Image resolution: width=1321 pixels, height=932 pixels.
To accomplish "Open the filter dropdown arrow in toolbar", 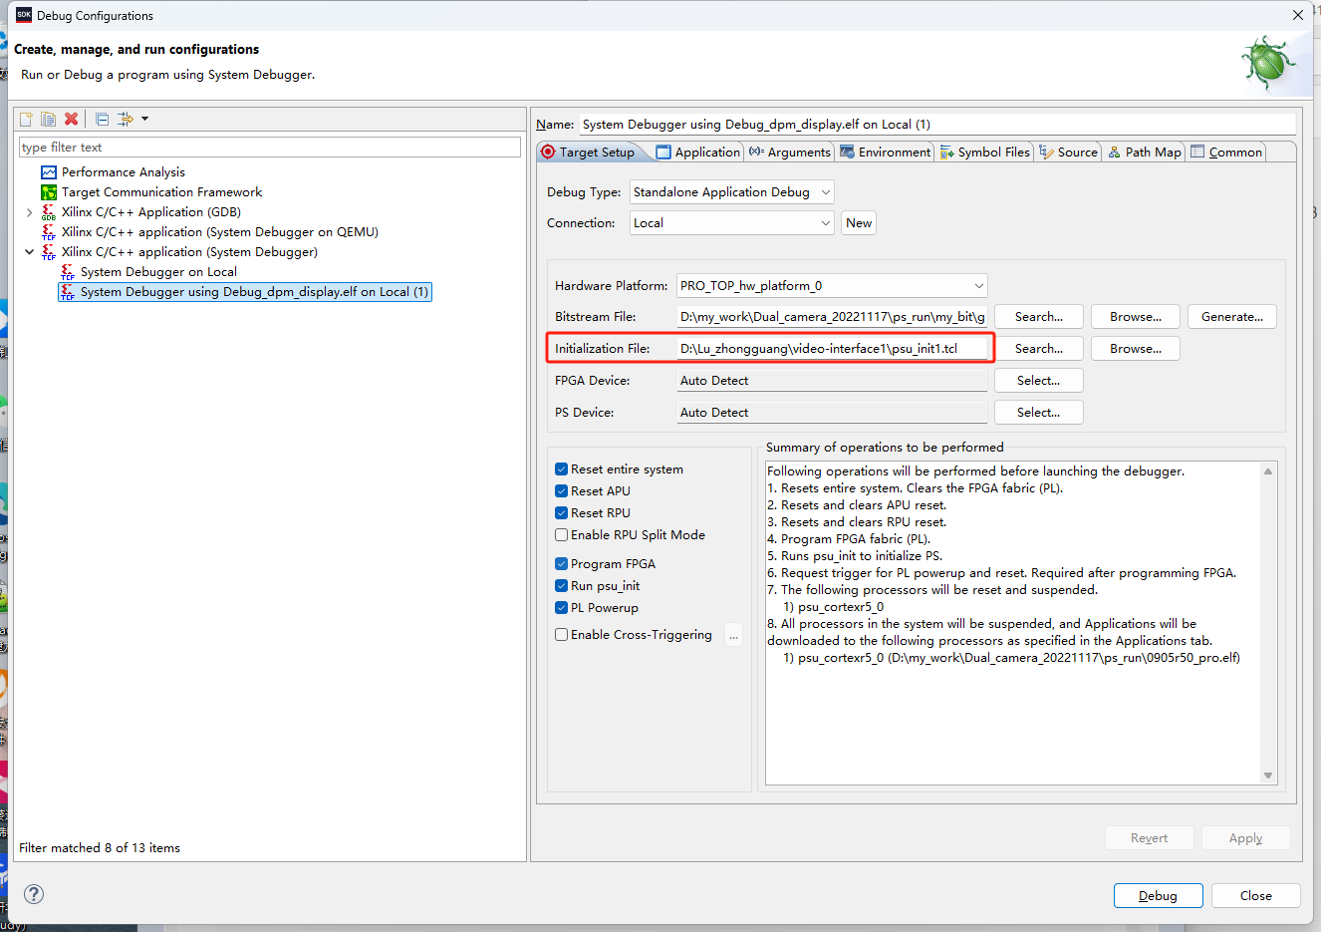I will point(144,119).
